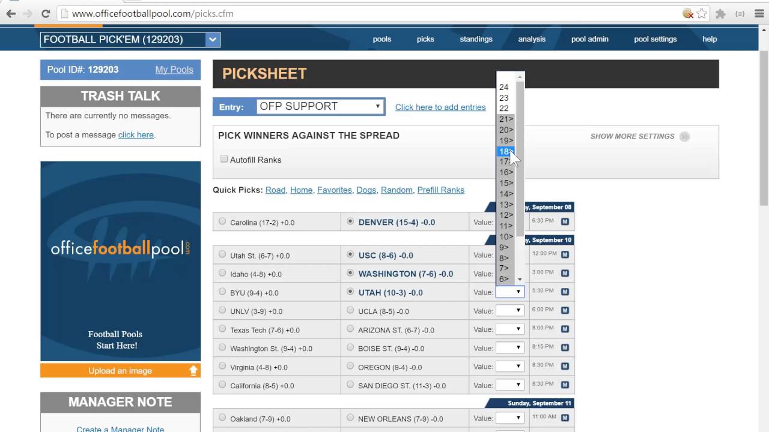Viewport: 769px width, 432px height.
Task: Click the M matchup icon for Utah St. game
Action: coord(565,254)
